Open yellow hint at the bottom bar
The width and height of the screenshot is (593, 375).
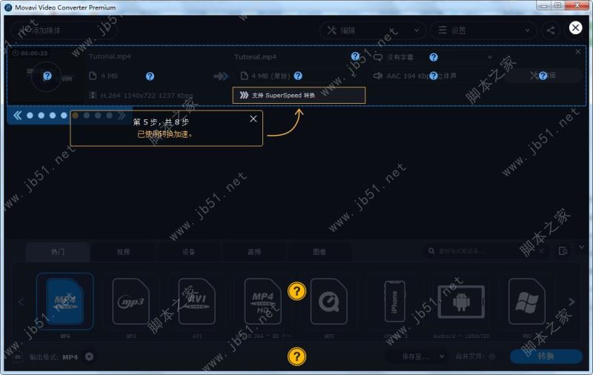click(297, 356)
